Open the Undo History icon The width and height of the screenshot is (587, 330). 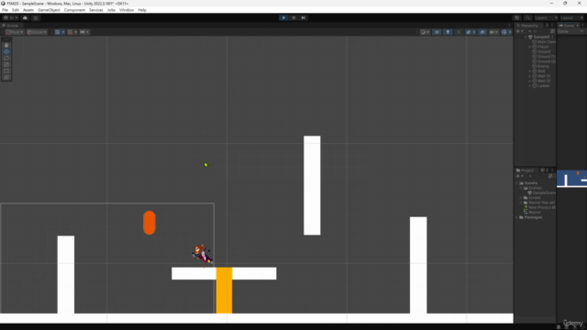coord(516,17)
